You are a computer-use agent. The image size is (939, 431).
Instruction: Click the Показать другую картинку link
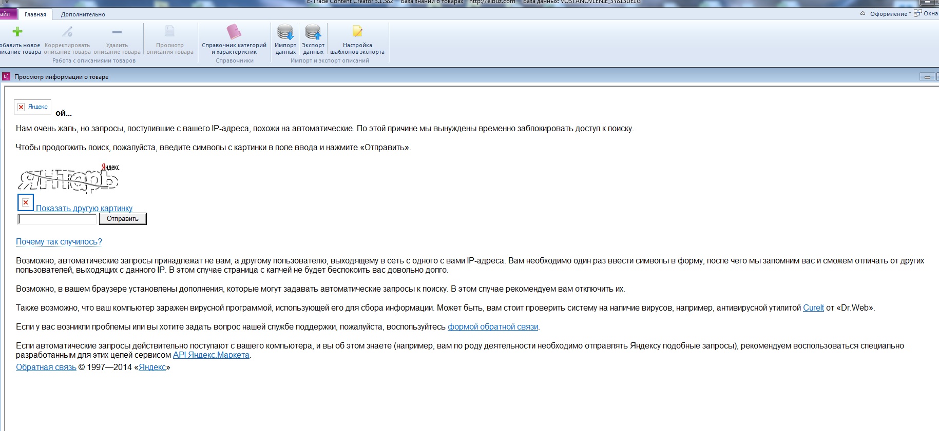click(84, 209)
